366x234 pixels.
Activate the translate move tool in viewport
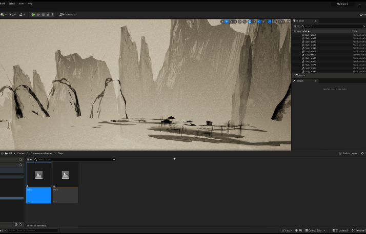(227, 22)
